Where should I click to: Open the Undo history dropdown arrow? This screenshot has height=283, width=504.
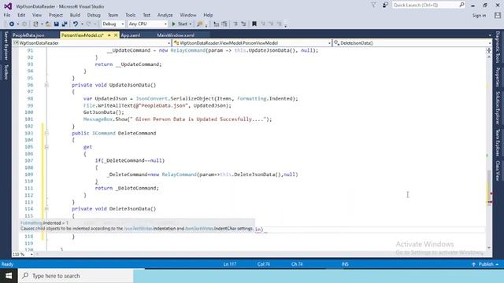pos(82,24)
